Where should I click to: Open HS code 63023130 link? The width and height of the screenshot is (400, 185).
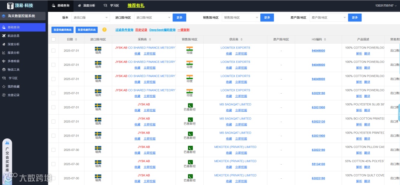[x=319, y=122]
